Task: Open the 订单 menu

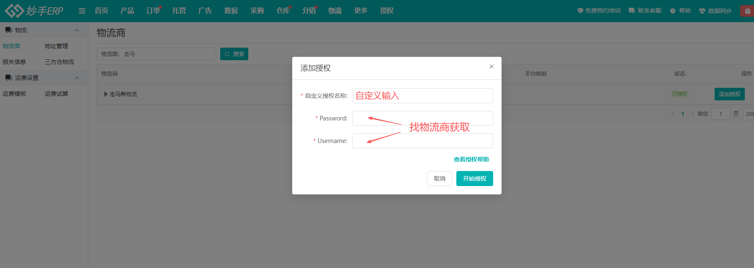Action: click(x=153, y=11)
